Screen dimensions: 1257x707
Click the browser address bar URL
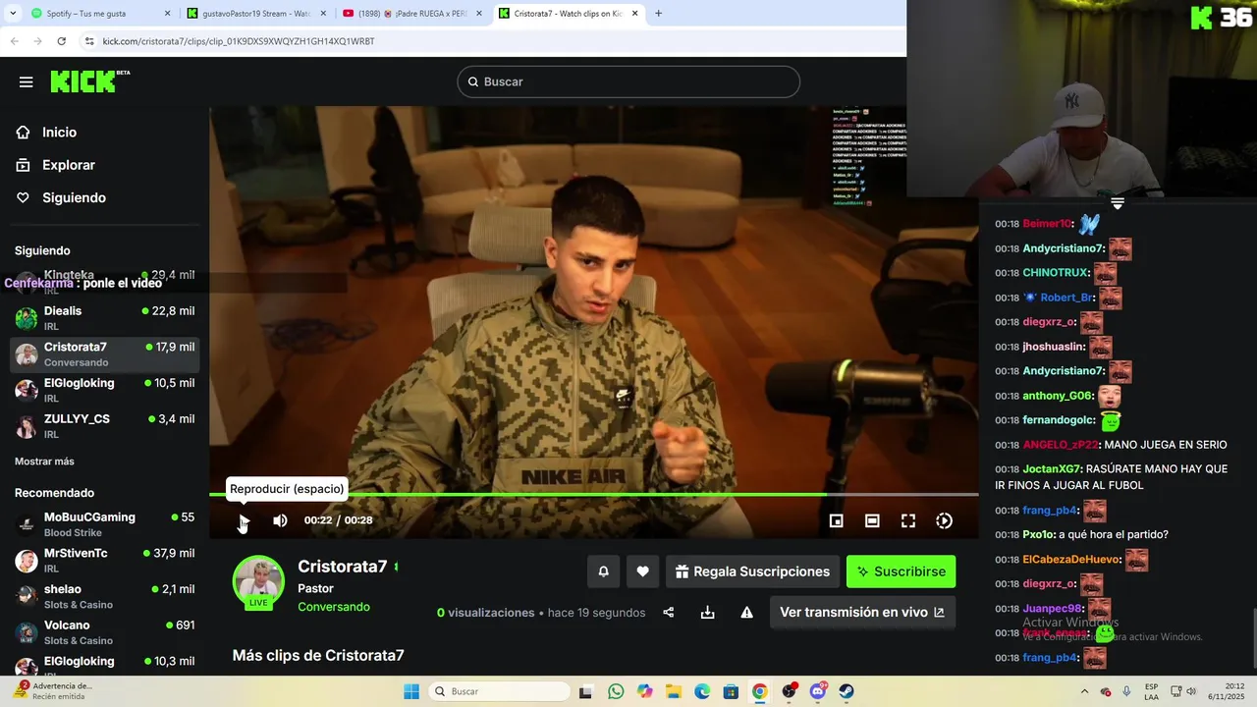tap(239, 41)
